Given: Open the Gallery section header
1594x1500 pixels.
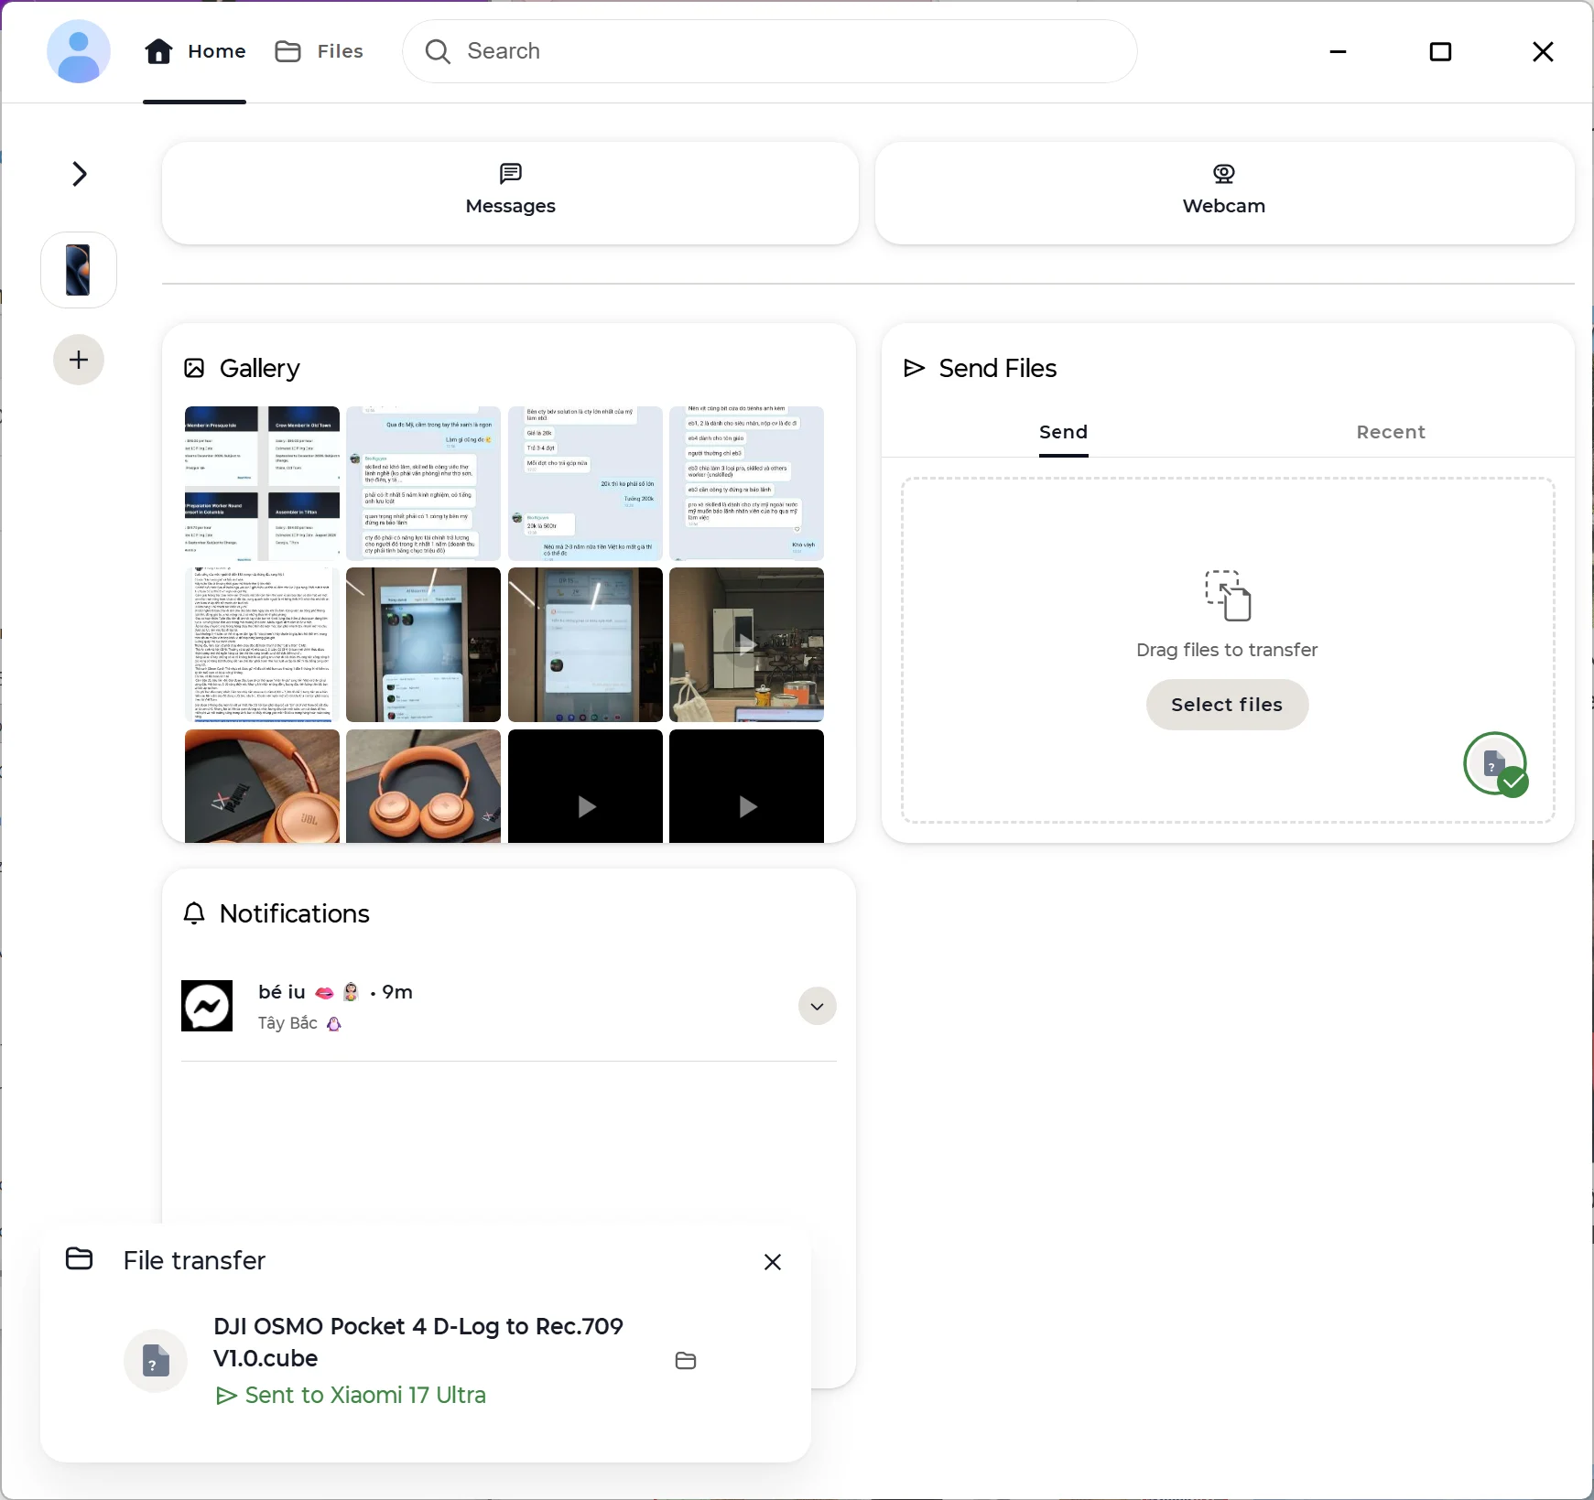Looking at the screenshot, I should coord(243,368).
